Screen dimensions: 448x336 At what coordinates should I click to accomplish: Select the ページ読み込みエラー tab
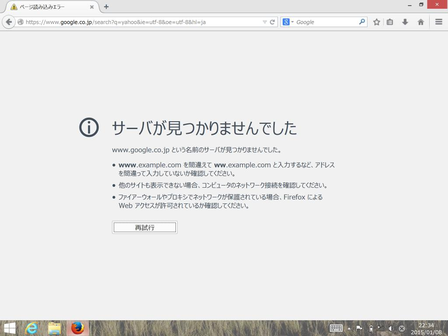52,7
